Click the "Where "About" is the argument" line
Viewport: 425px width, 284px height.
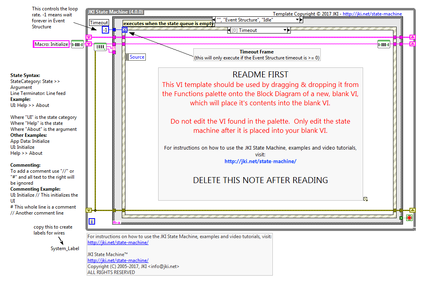[44, 129]
